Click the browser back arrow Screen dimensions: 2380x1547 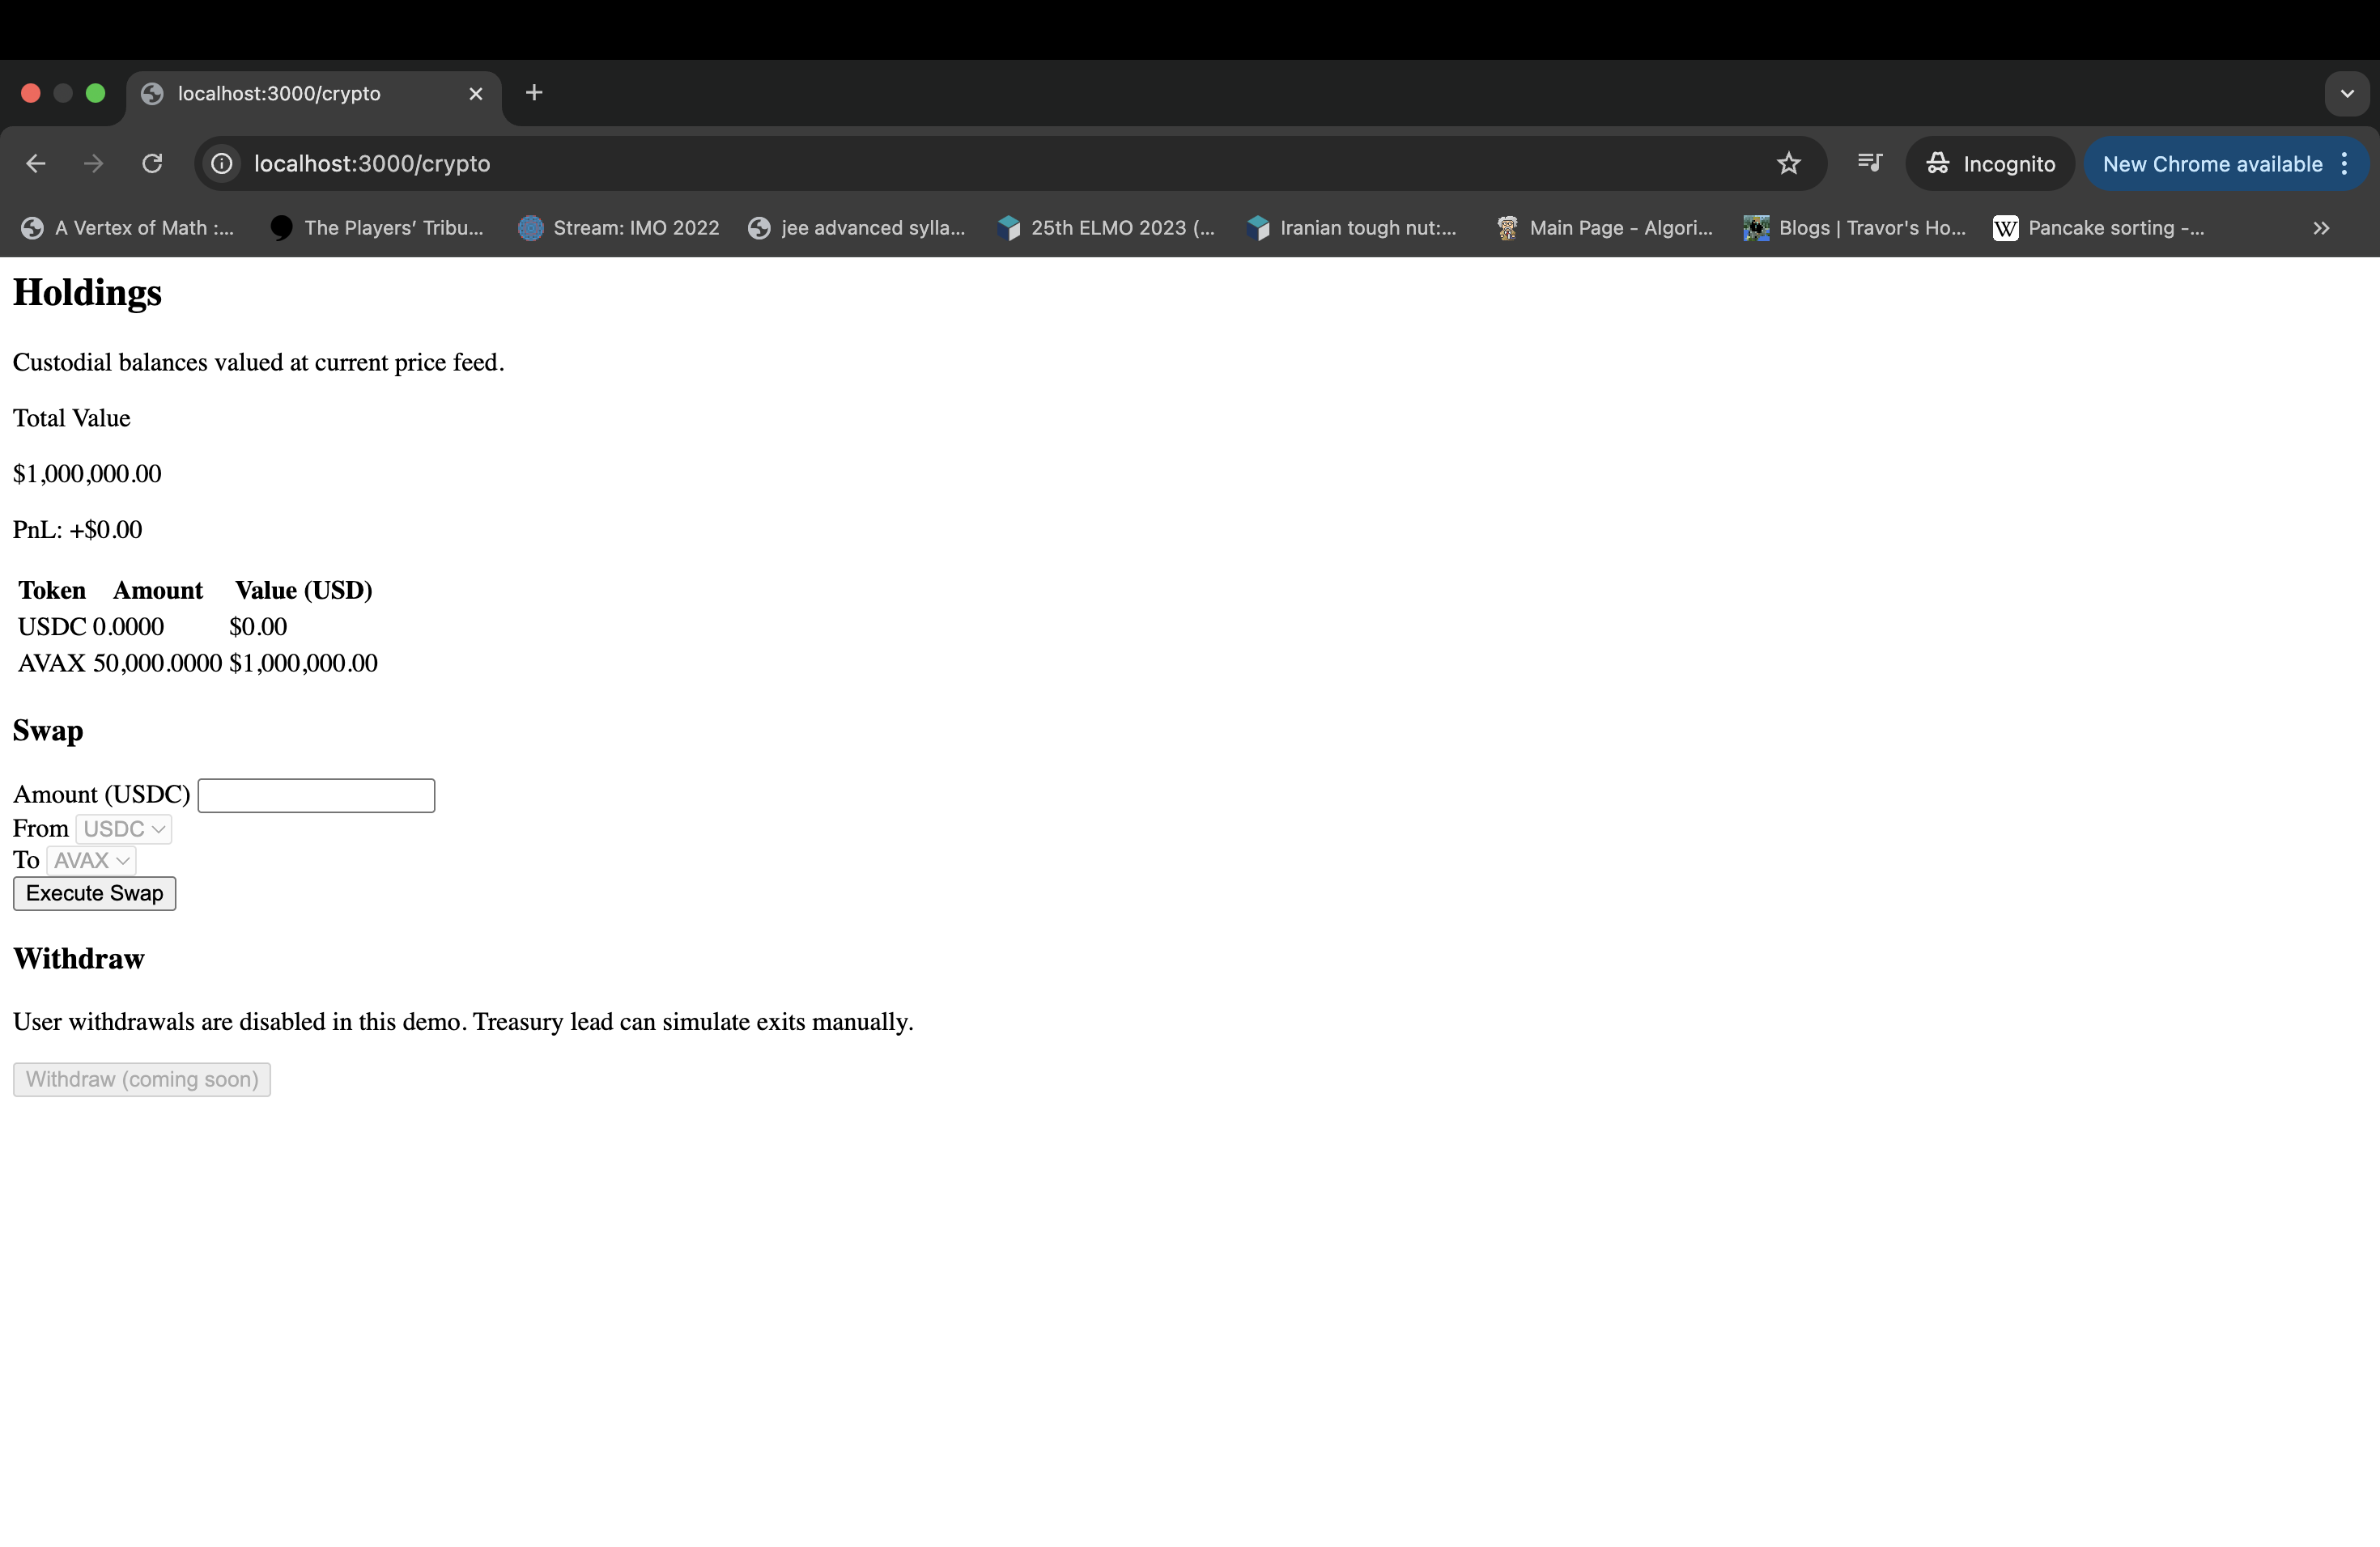click(36, 164)
